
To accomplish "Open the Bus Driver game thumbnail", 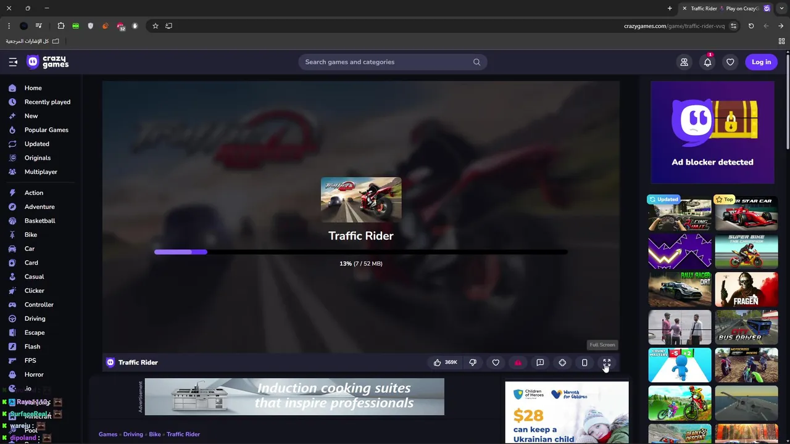I will tap(746, 327).
